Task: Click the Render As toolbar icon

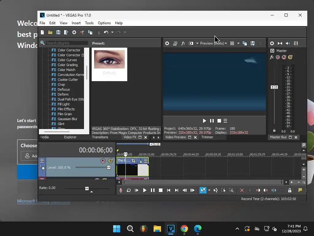Action: click(x=66, y=32)
